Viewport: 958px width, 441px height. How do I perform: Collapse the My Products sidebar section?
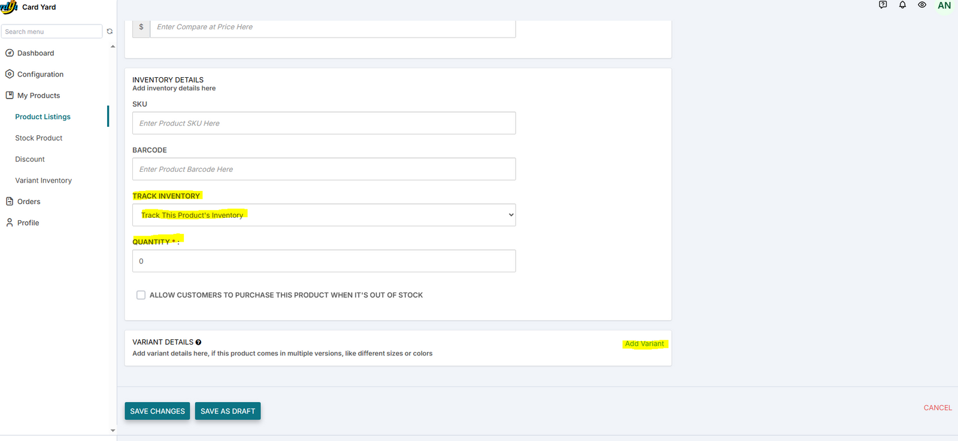38,96
